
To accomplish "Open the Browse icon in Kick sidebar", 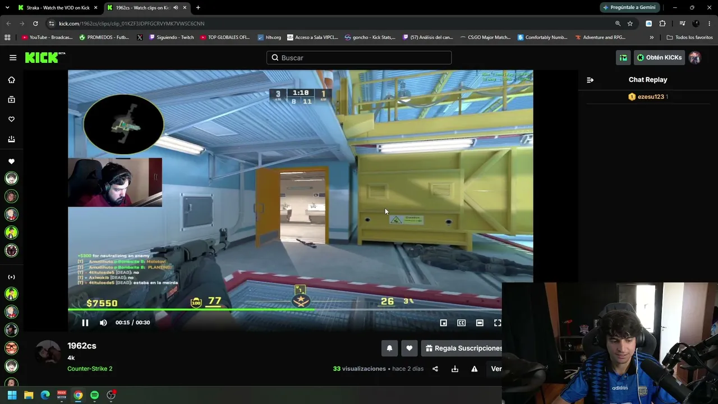I will click(11, 99).
